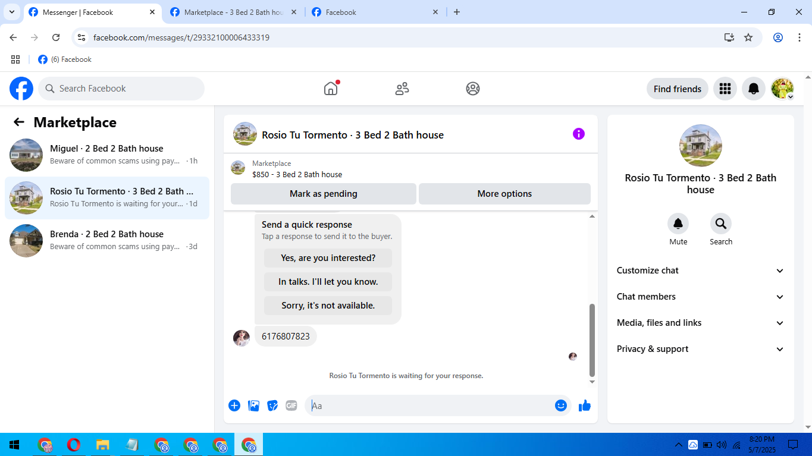812x456 pixels.
Task: Choose a sticker icon
Action: [x=272, y=405]
